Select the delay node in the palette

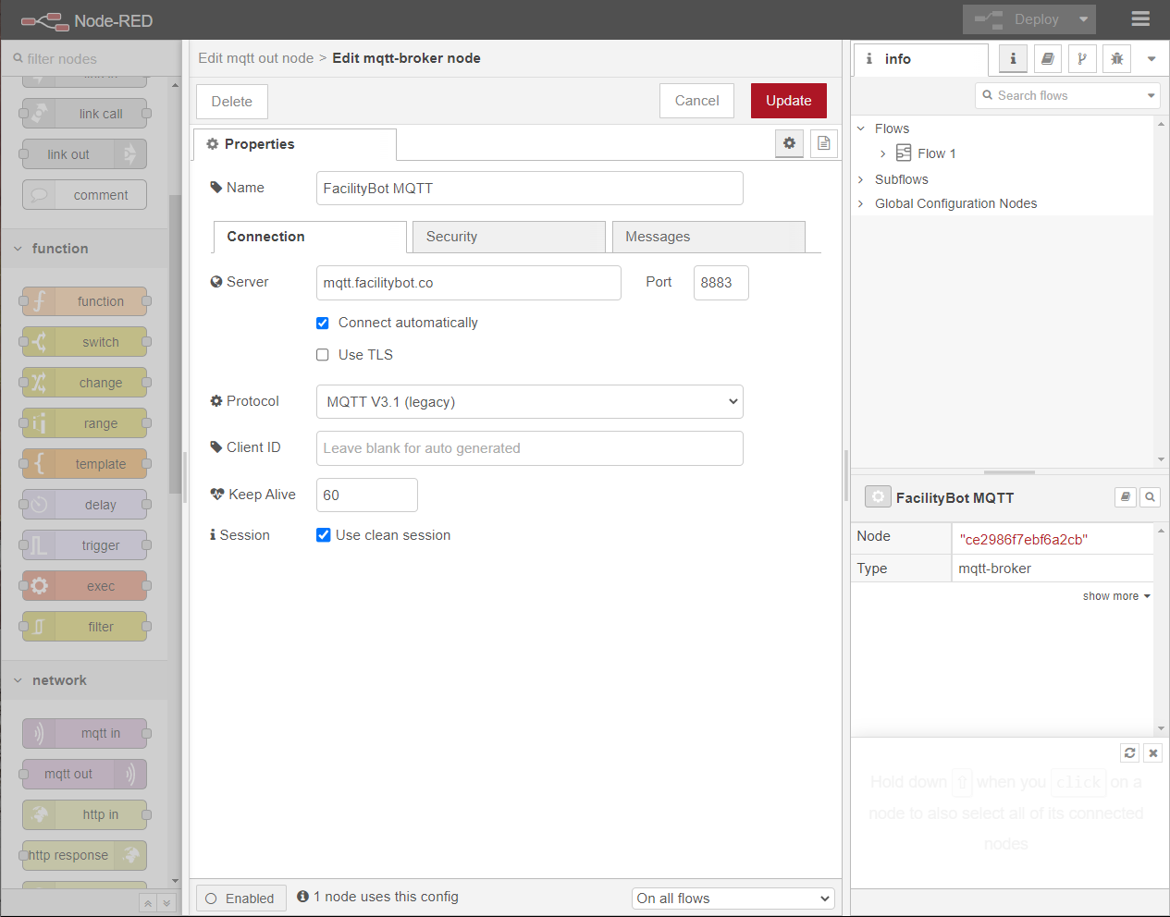tap(85, 505)
